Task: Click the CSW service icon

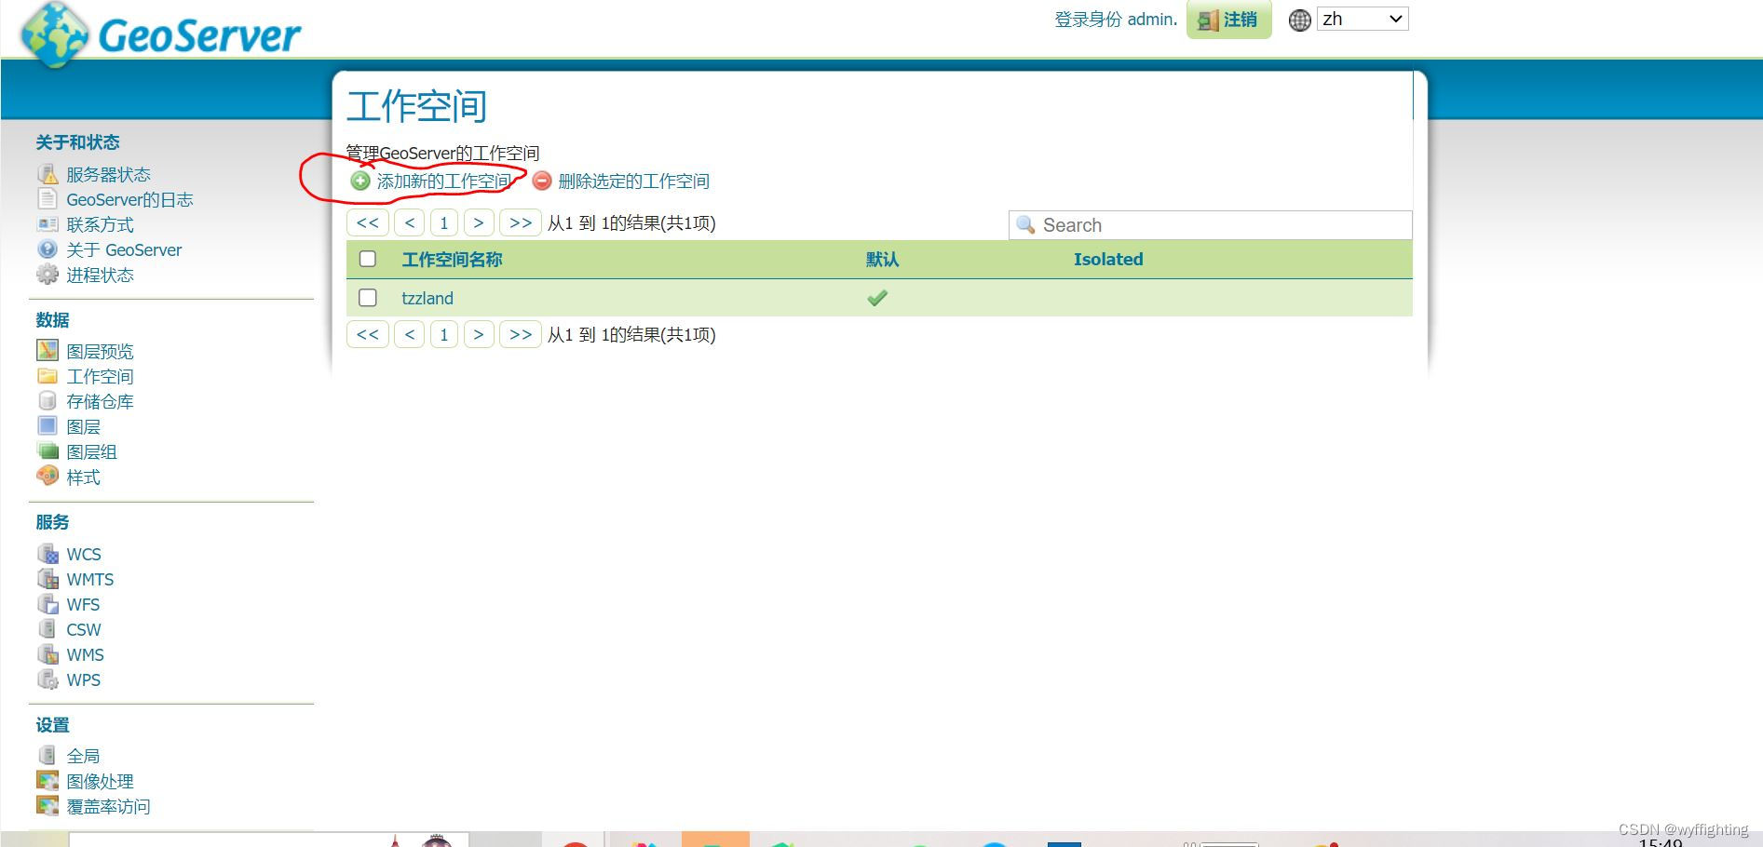Action: (x=47, y=629)
